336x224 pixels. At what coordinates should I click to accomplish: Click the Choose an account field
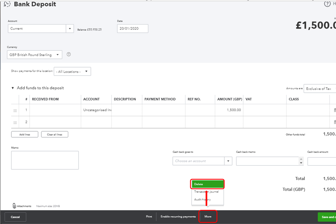(198, 161)
